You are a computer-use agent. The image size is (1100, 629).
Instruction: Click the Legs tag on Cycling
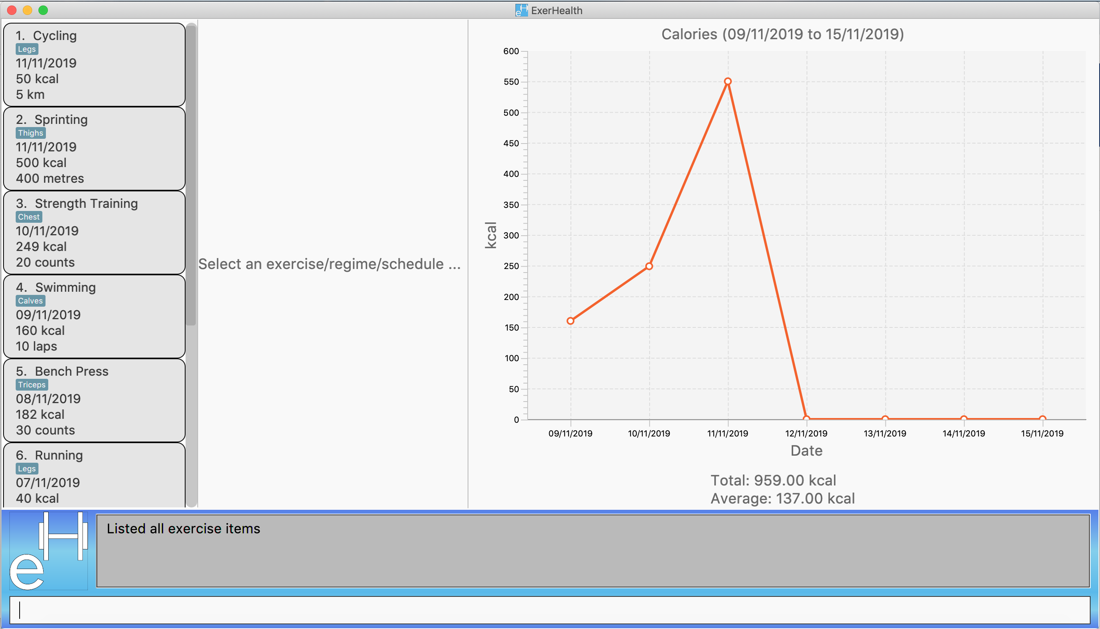click(27, 49)
